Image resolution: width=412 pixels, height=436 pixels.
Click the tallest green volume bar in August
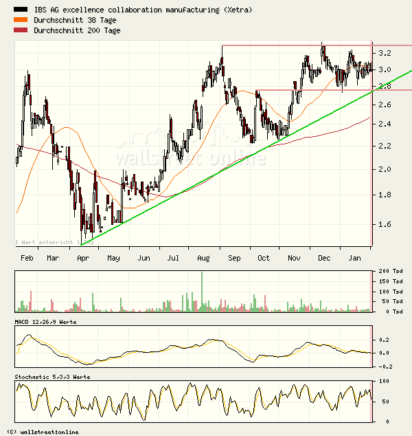coord(202,292)
